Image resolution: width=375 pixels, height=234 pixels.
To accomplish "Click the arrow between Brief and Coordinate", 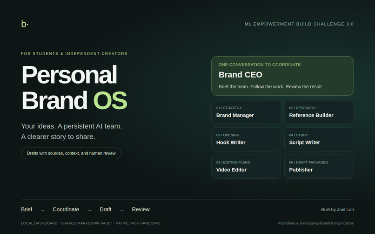I will pos(42,210).
